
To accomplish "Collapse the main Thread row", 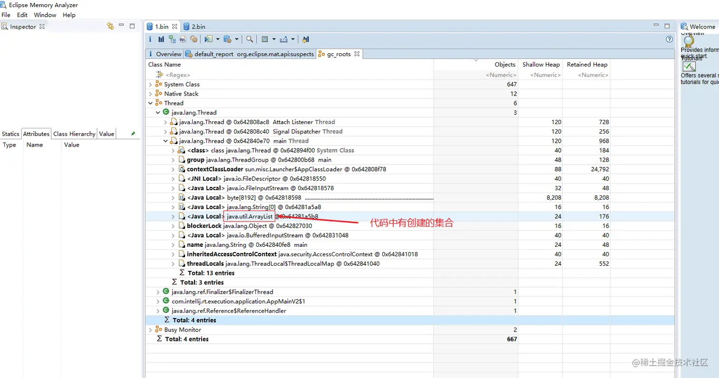I will coord(165,141).
